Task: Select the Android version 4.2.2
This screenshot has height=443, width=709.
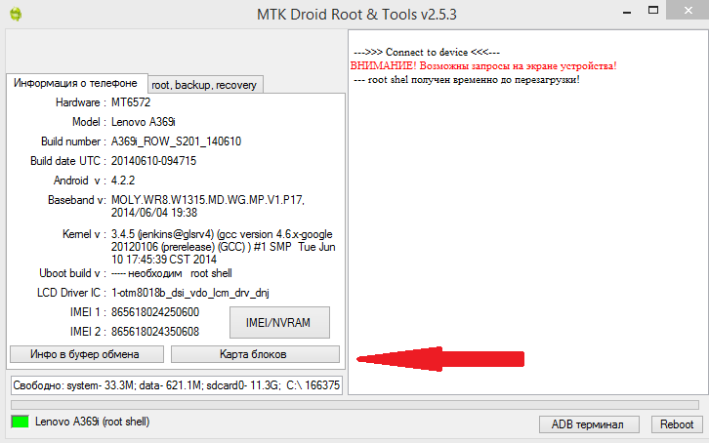Action: coord(123,181)
